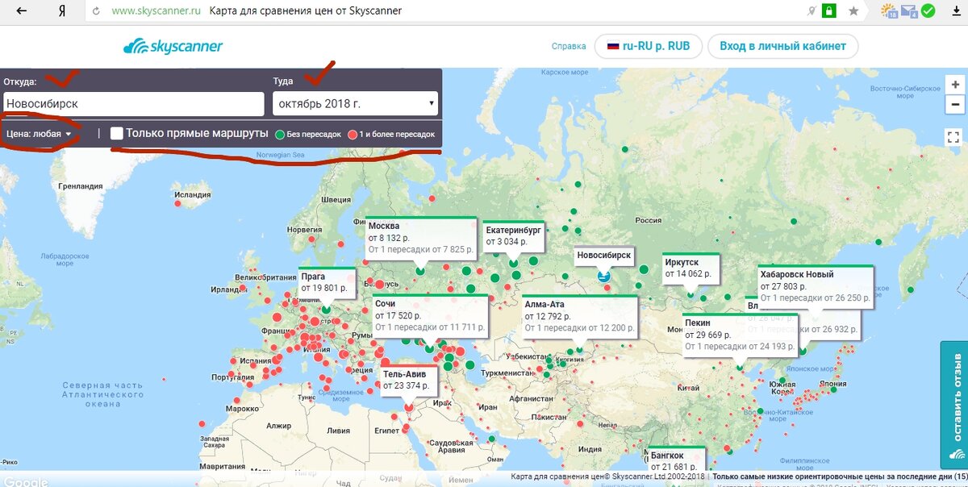Bookmark the page with the star icon
Viewport: 968px width, 487px height.
tap(853, 11)
